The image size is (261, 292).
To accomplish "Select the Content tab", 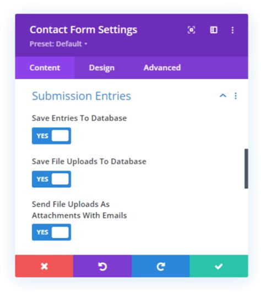I will point(45,68).
